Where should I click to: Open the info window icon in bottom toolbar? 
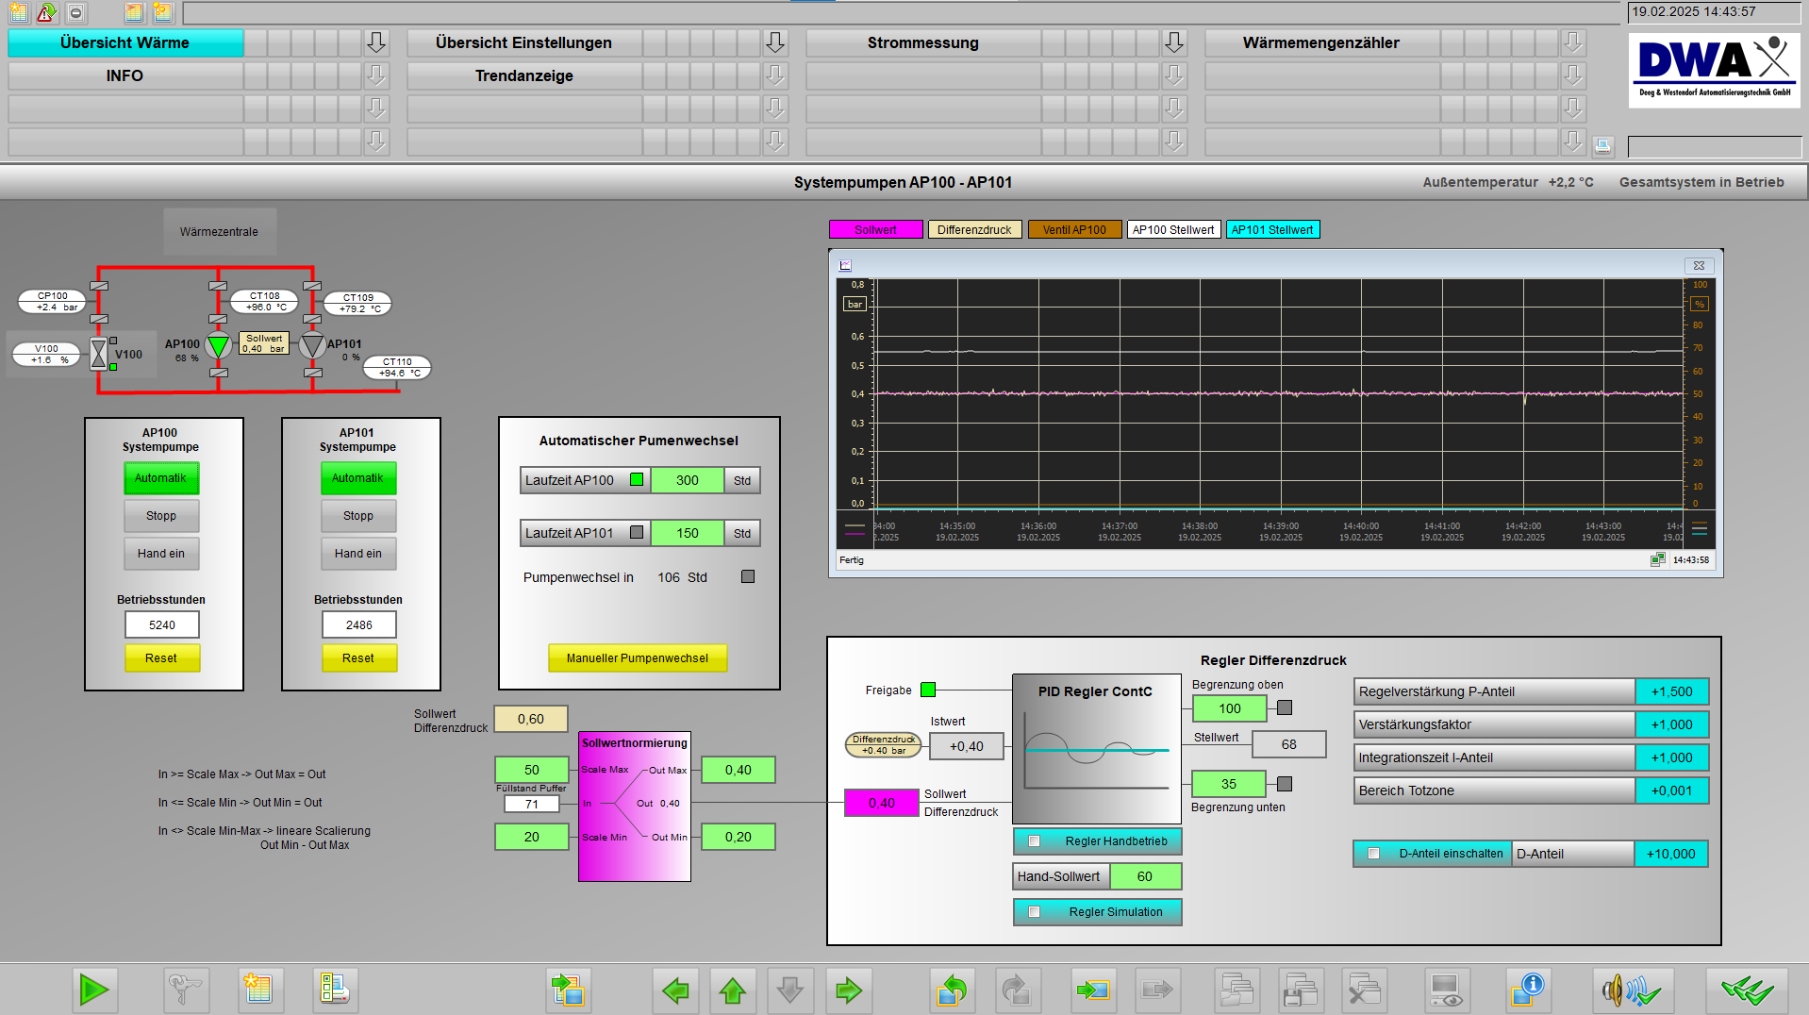(x=1528, y=990)
